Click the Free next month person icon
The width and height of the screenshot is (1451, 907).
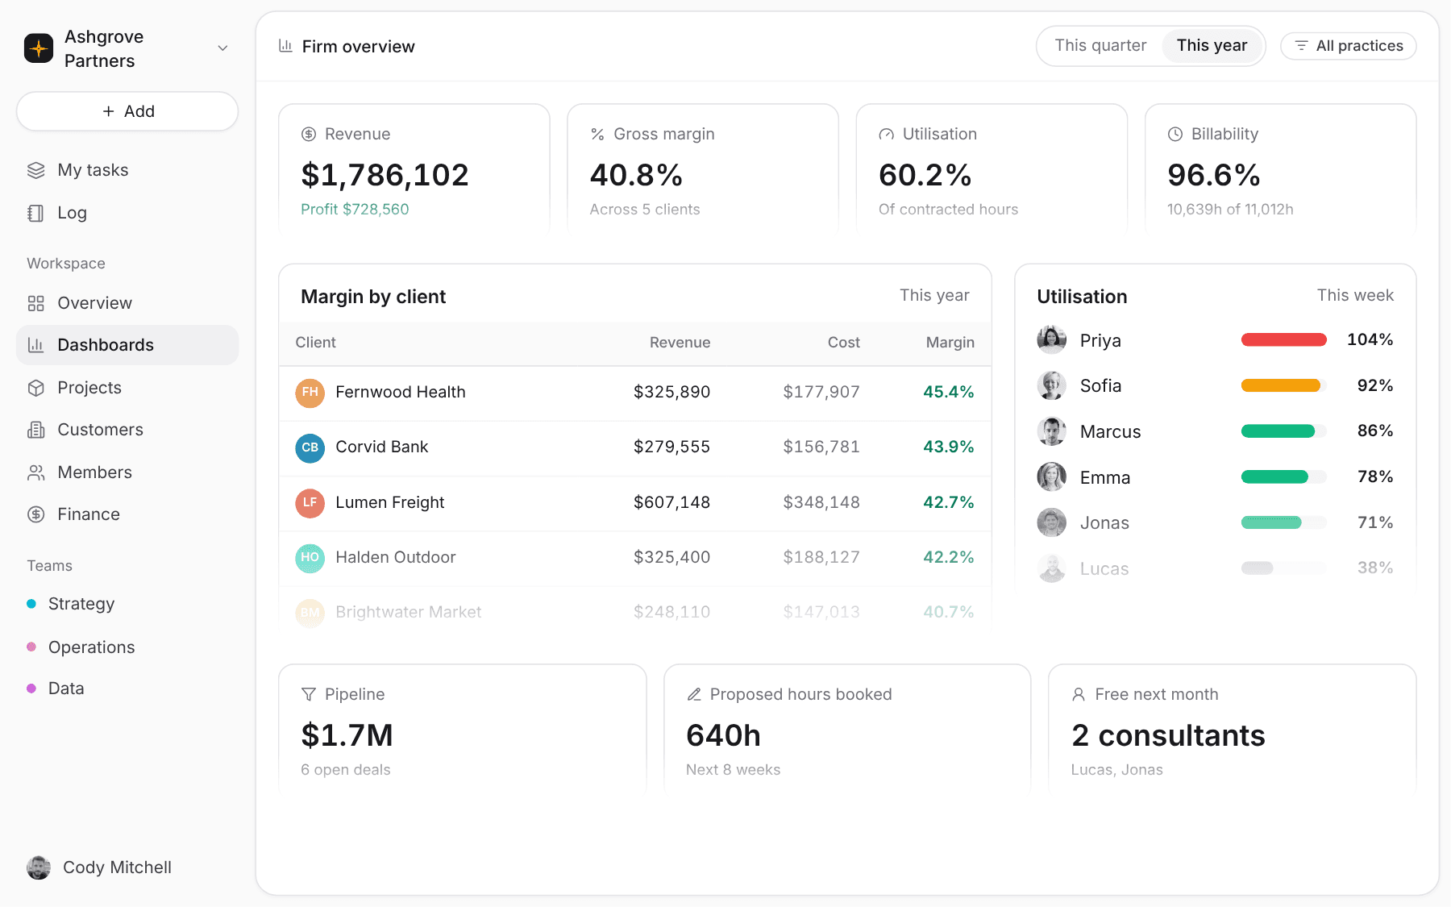tap(1079, 695)
